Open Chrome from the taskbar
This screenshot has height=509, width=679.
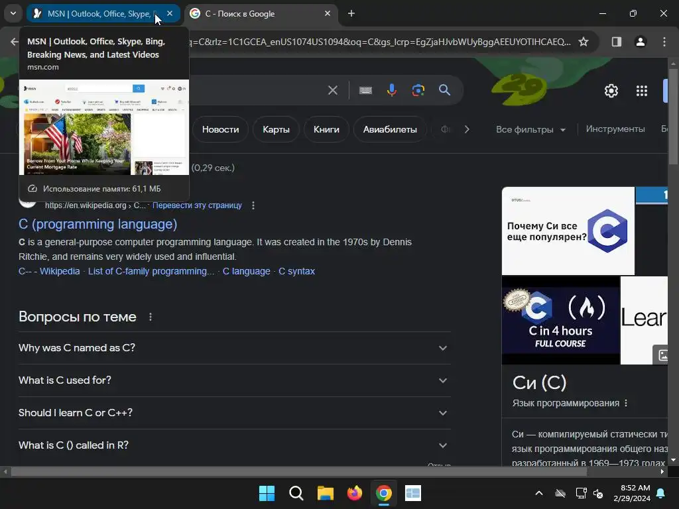point(384,493)
